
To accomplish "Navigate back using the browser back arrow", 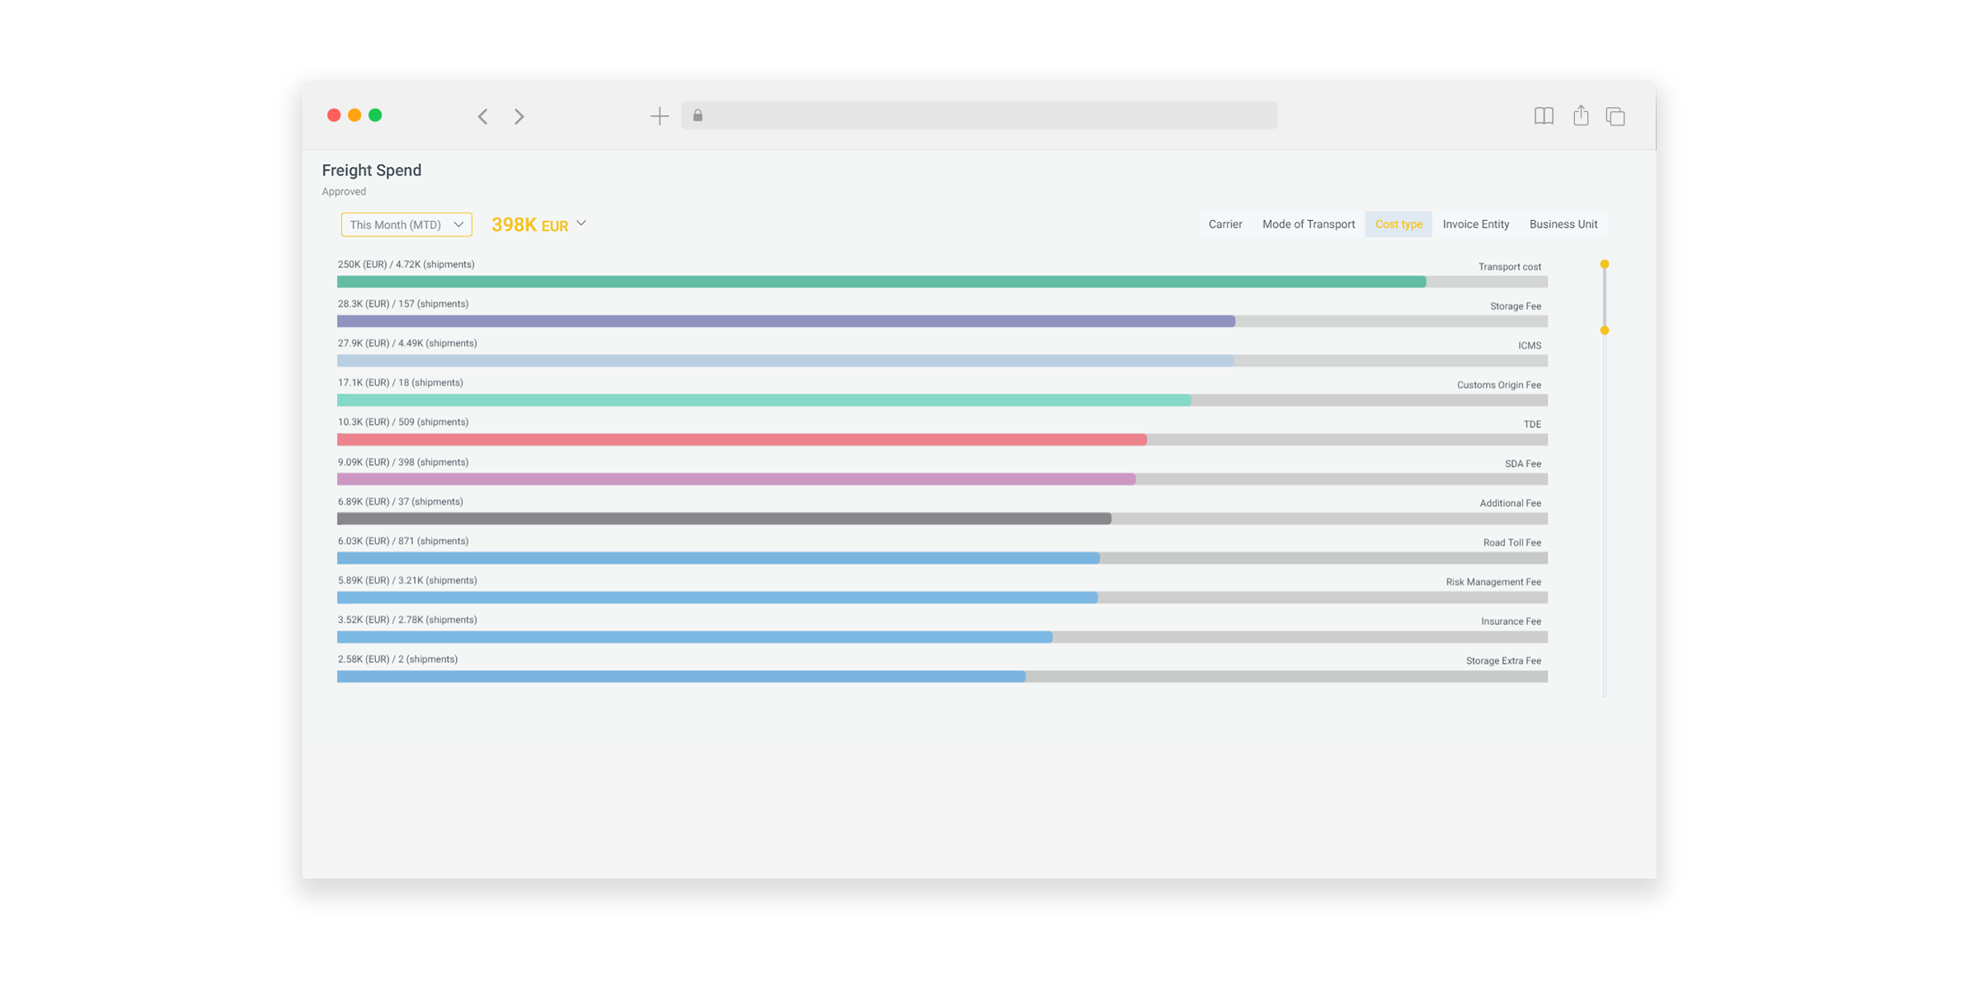I will pyautogui.click(x=482, y=116).
